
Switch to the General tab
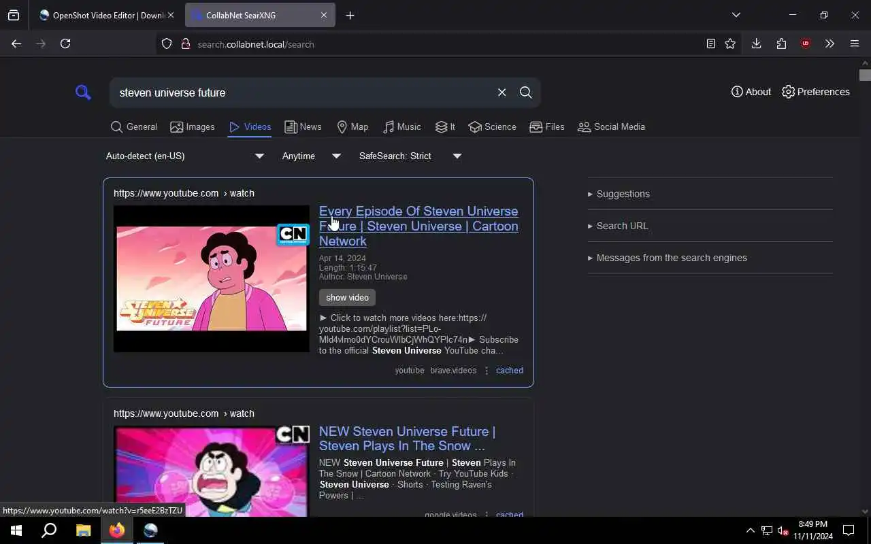pos(133,127)
